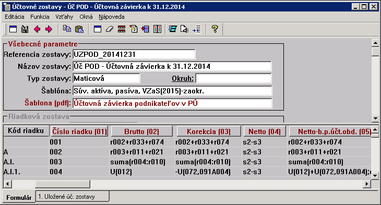Screen dimensions: 381x205
Task: Click the form panel vertical scrollbar thumb
Action: [375, 52]
